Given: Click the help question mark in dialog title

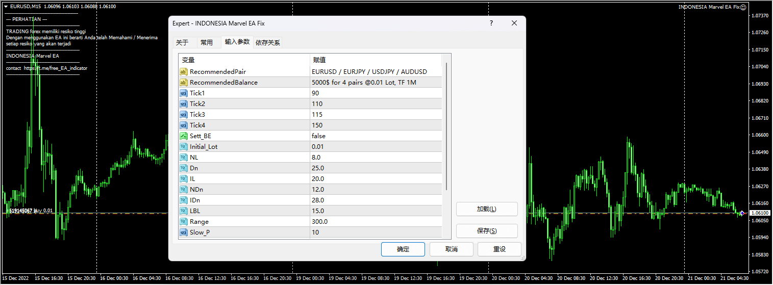Looking at the screenshot, I should coord(491,23).
